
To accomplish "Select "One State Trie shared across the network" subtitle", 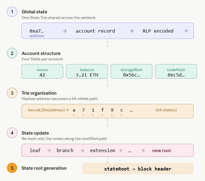I will [x=59, y=18].
